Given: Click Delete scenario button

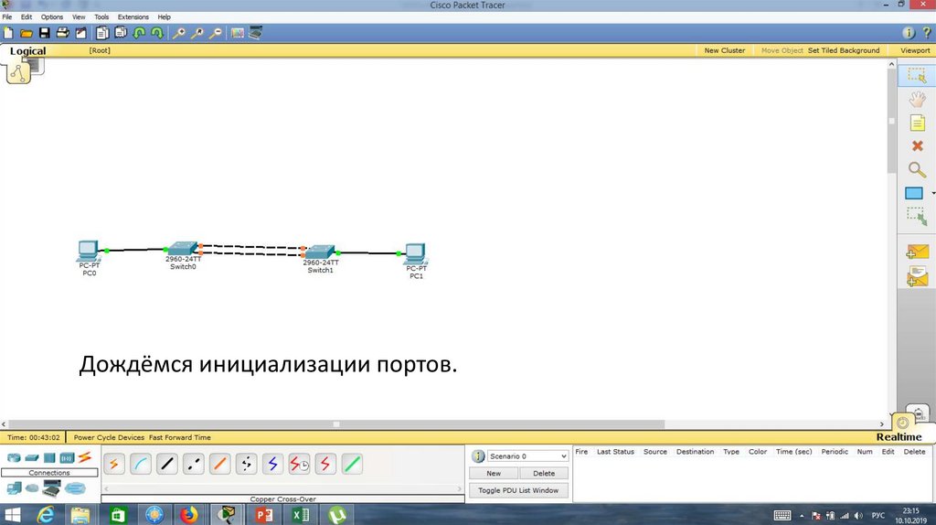Looking at the screenshot, I should 544,473.
